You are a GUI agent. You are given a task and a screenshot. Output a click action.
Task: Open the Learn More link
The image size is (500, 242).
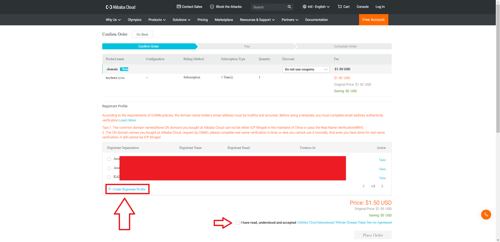128,120
